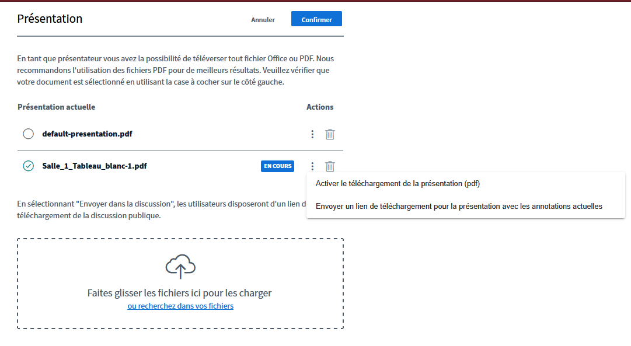Click the file name Salle_1_Tableau_blanc-1.pdf

pyautogui.click(x=95, y=166)
